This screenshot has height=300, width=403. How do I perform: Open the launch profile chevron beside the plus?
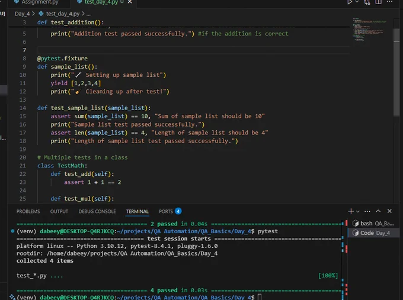click(358, 211)
